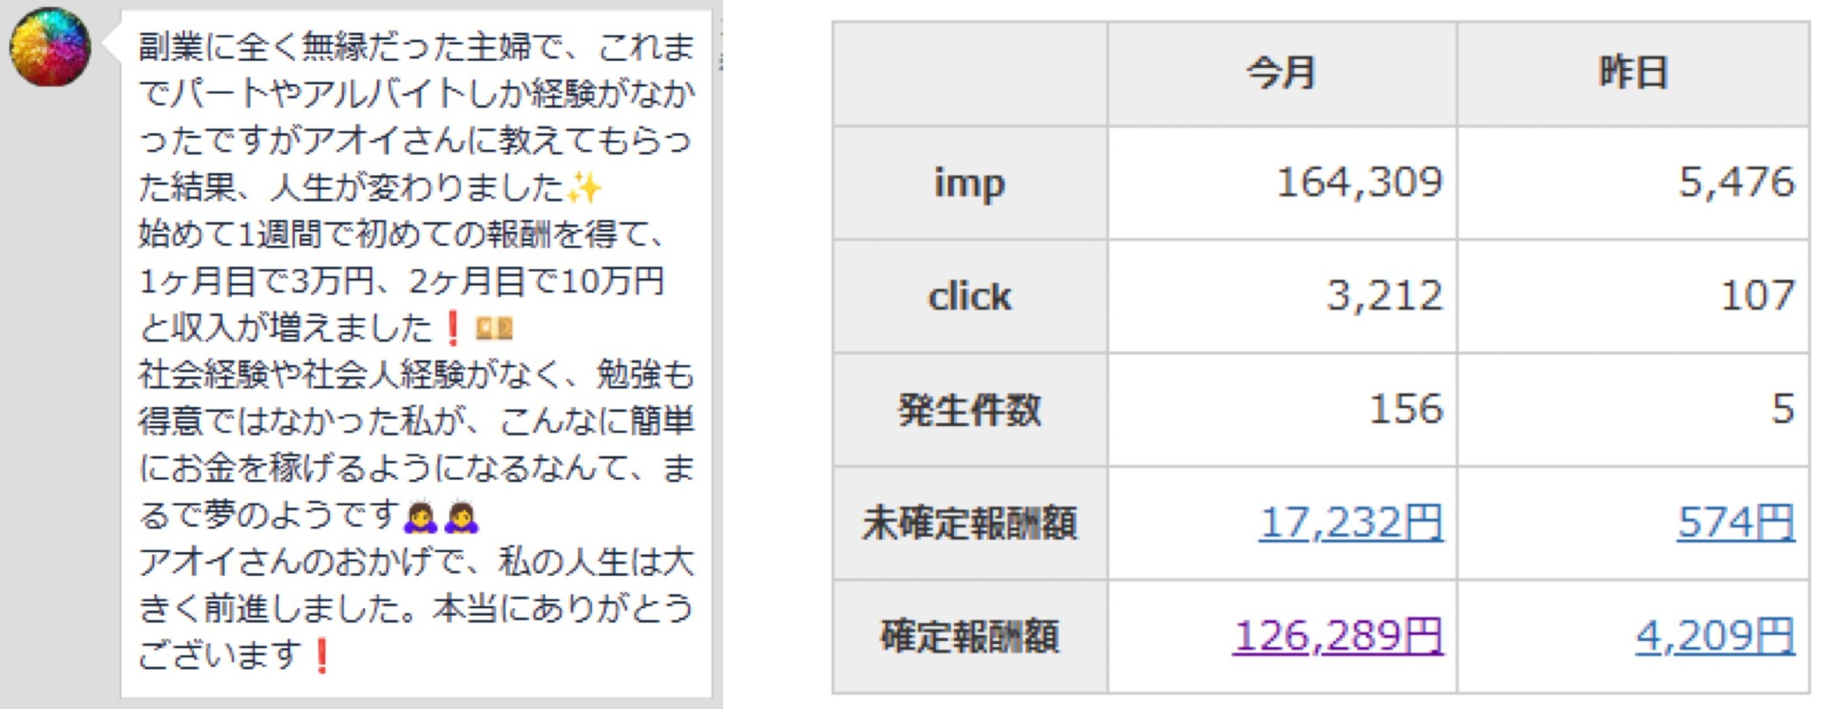Click the red exclamation after 増えました
The height and width of the screenshot is (709, 1829).
pos(453,328)
